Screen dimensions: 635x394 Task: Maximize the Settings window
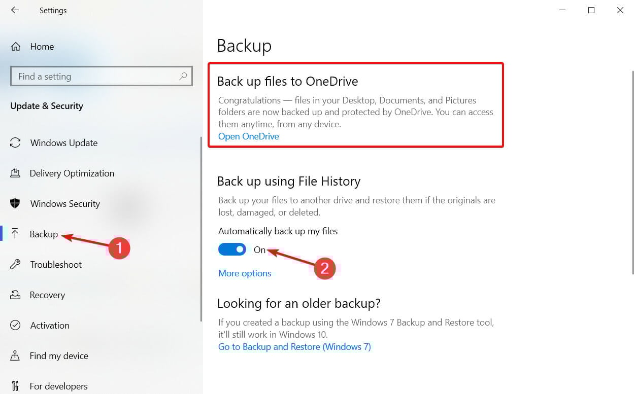pos(591,10)
